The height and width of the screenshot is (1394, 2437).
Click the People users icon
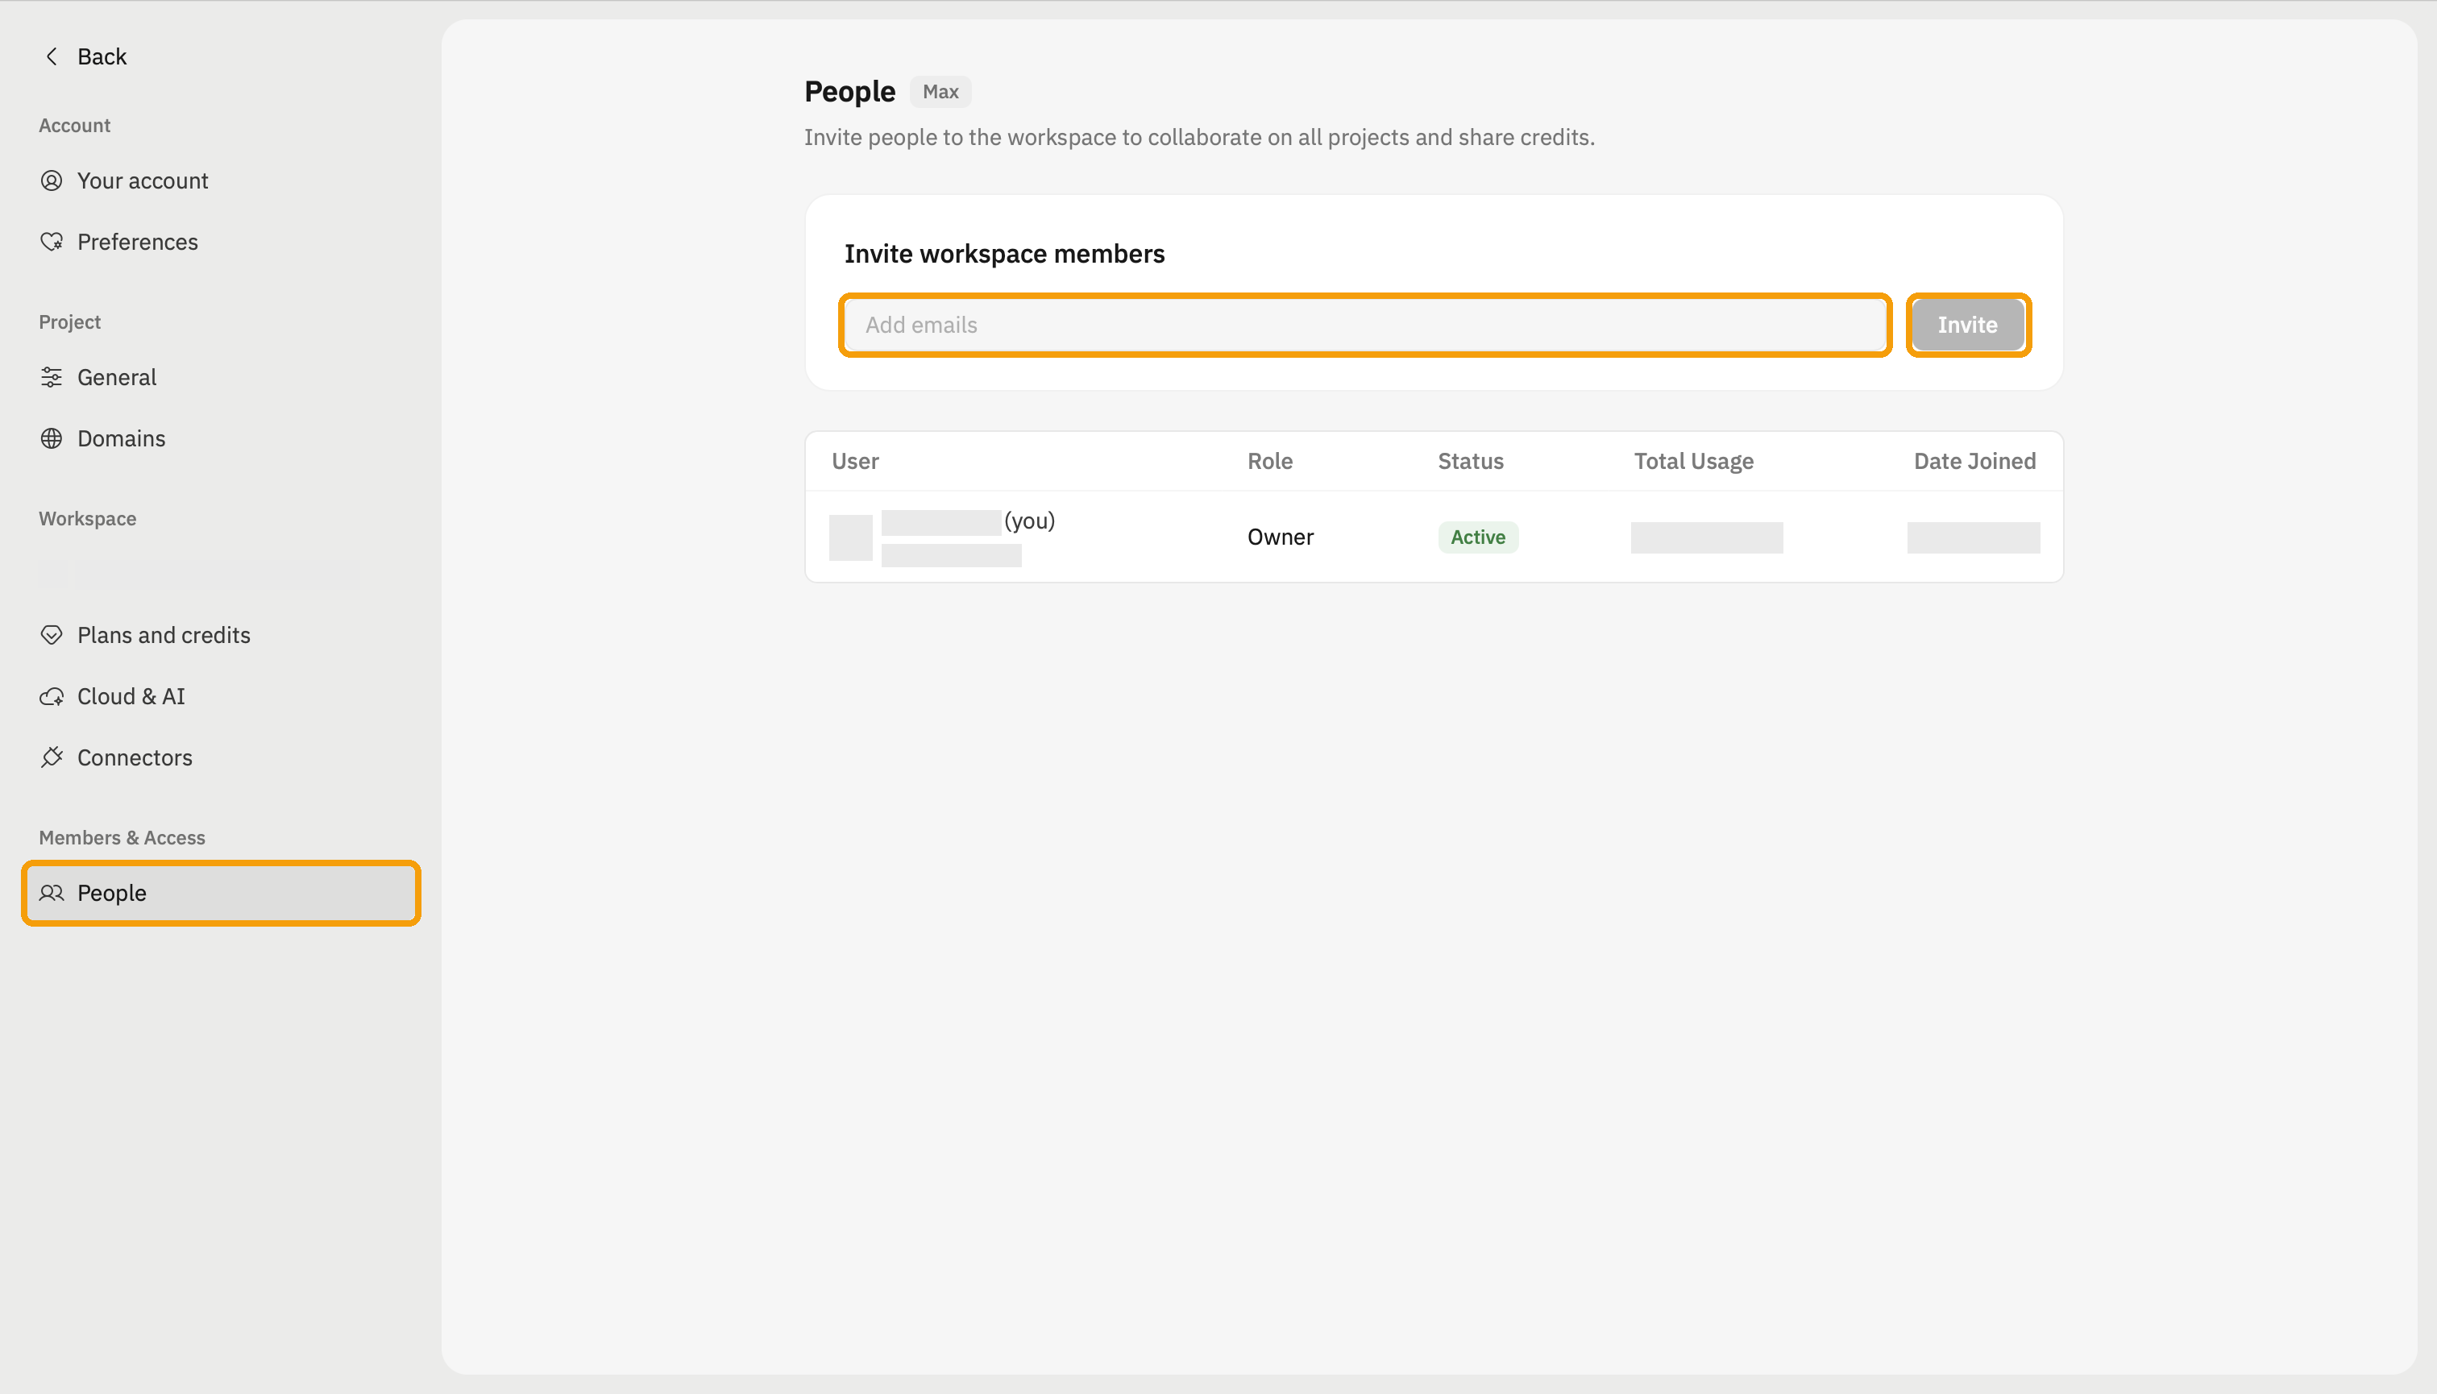click(x=52, y=894)
